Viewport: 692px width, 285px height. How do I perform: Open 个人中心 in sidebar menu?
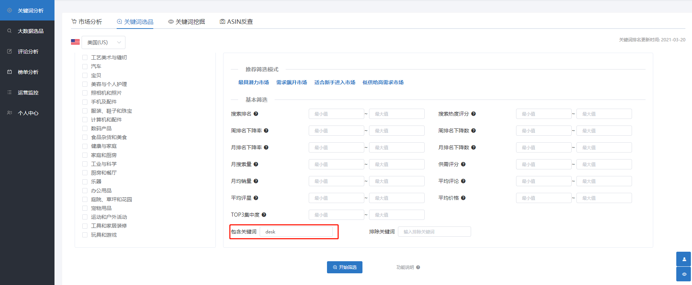point(27,113)
